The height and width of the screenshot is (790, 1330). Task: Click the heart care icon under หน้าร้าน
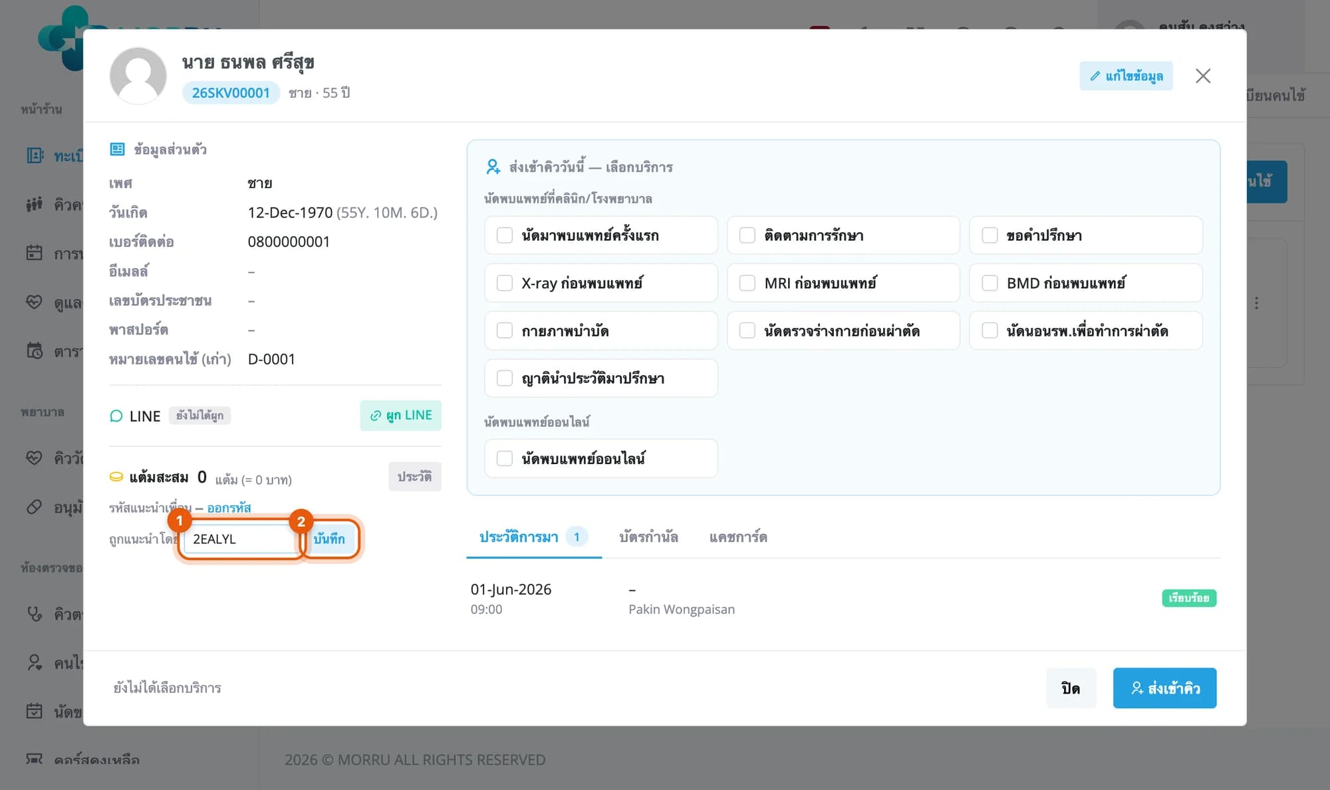click(x=35, y=303)
